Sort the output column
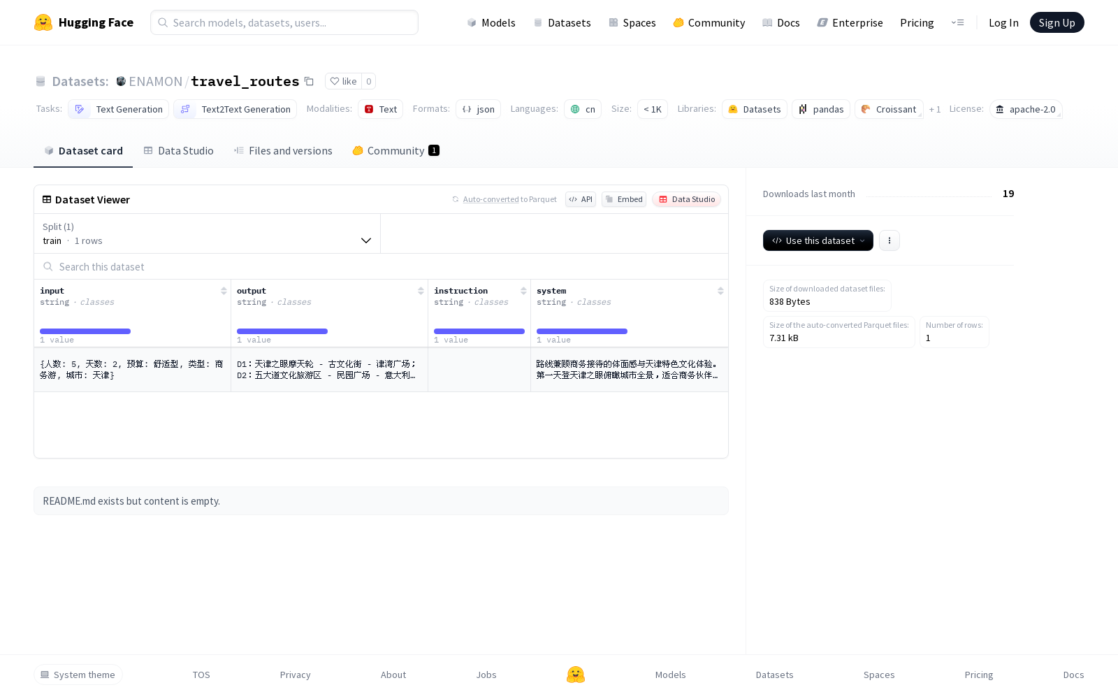 [x=421, y=291]
